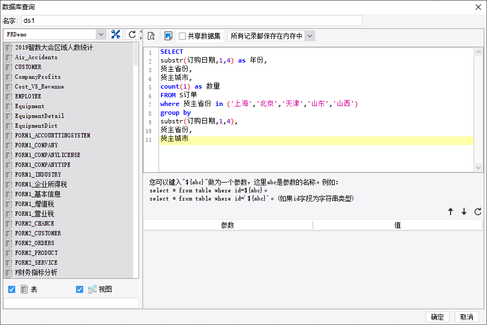Image resolution: width=487 pixels, height=325 pixels.
Task: Open the FRDemo connection dropdown
Action: [x=101, y=35]
